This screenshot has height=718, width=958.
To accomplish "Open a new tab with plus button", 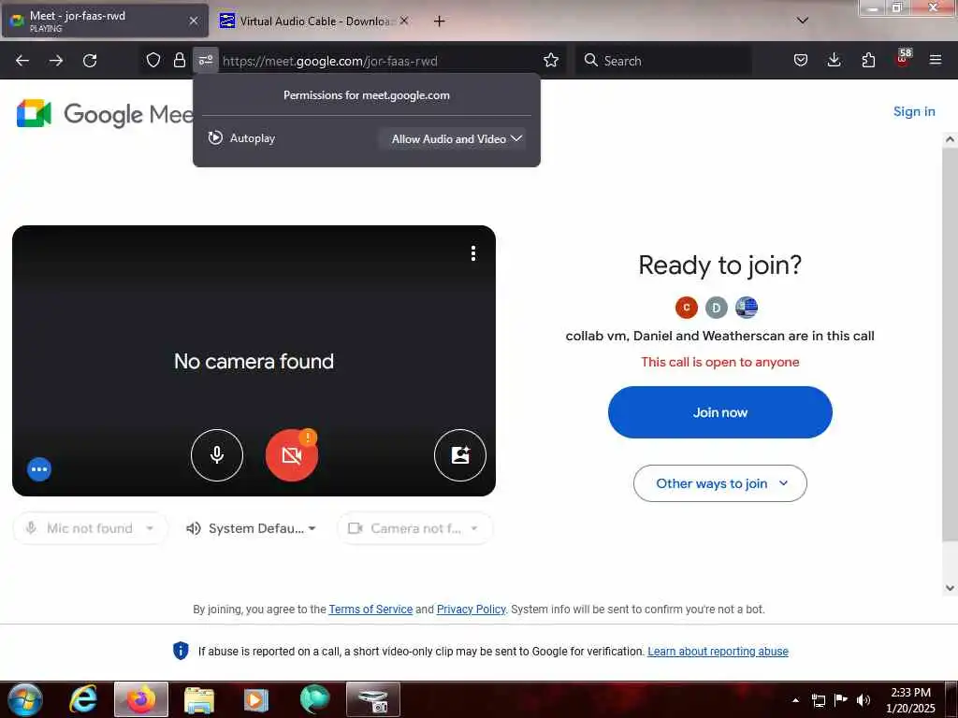I will [x=440, y=21].
